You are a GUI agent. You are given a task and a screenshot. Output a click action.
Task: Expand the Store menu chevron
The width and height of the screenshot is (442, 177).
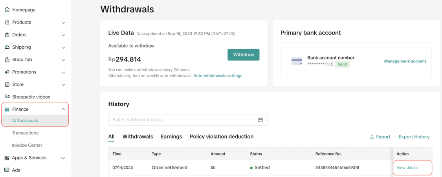[63, 85]
